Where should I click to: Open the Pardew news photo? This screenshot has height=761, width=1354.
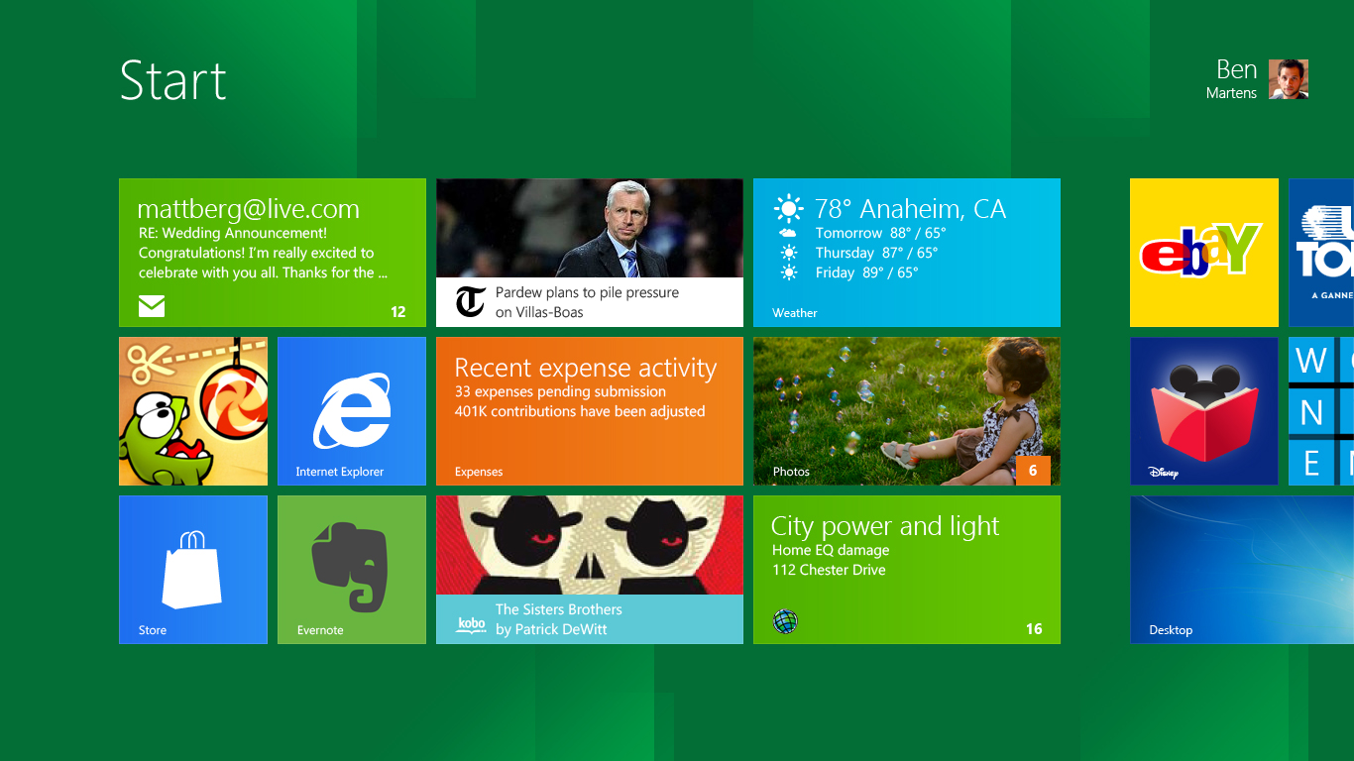tap(590, 228)
